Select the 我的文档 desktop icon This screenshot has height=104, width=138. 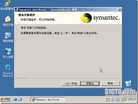click(x=8, y=21)
